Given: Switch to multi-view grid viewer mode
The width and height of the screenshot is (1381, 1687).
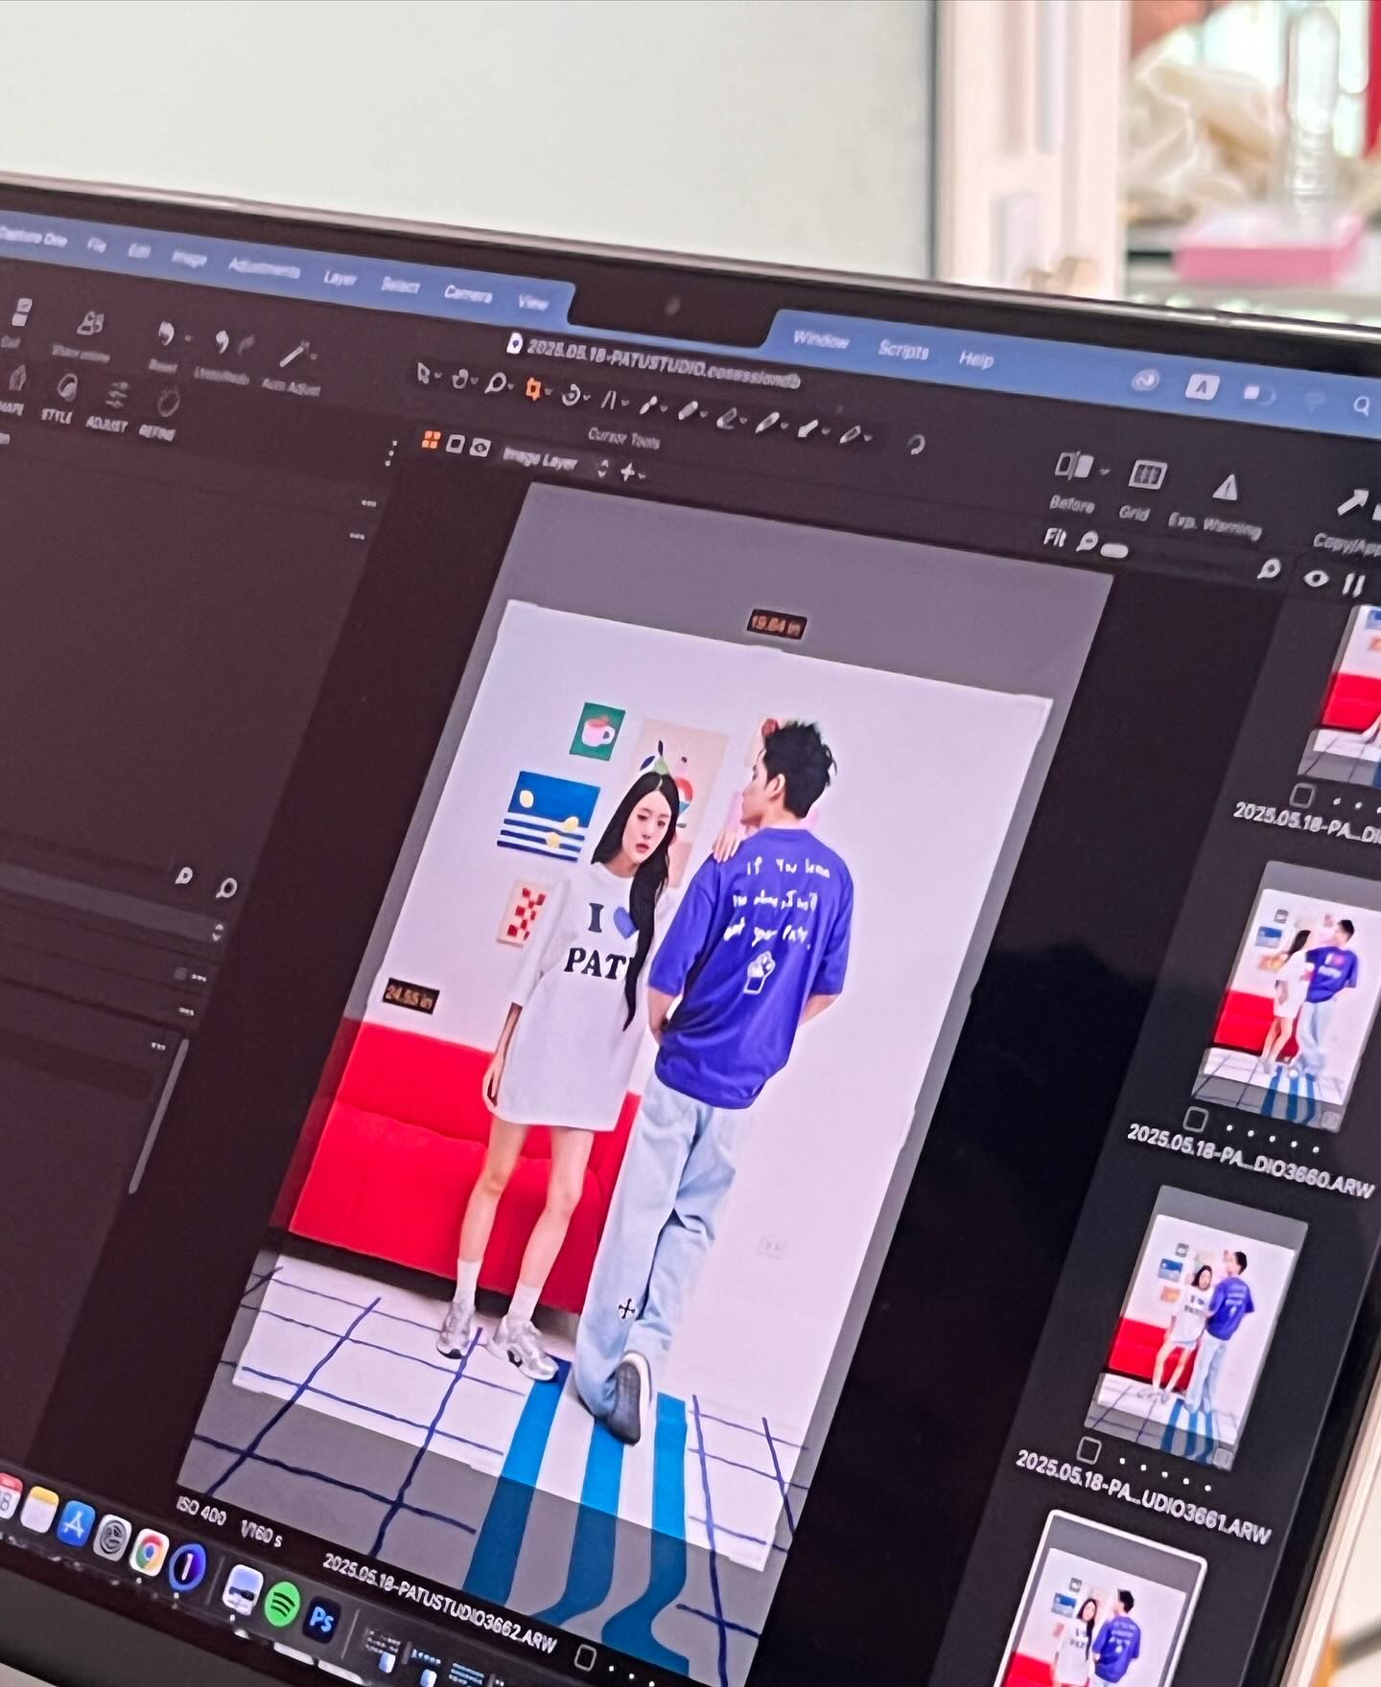Looking at the screenshot, I should (431, 440).
